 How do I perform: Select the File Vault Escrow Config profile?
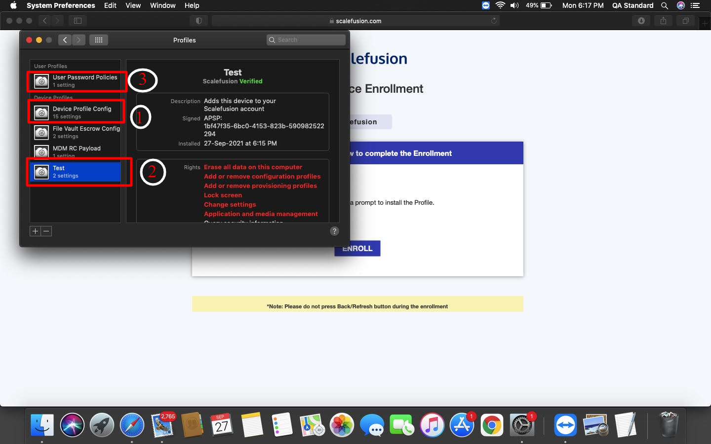click(75, 132)
